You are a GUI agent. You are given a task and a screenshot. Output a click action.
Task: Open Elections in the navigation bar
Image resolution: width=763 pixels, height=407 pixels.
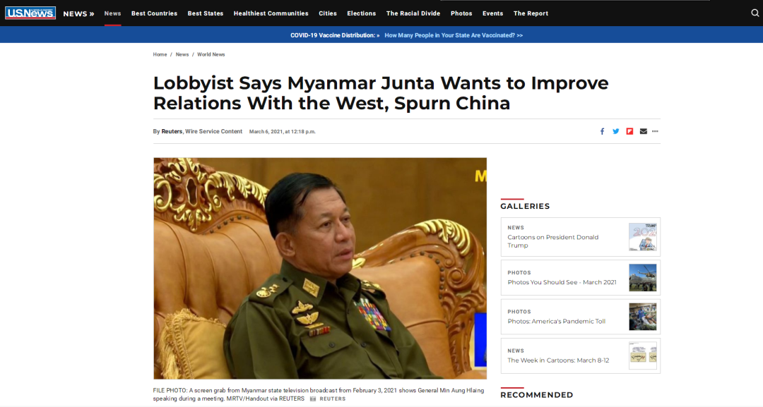[x=362, y=13]
